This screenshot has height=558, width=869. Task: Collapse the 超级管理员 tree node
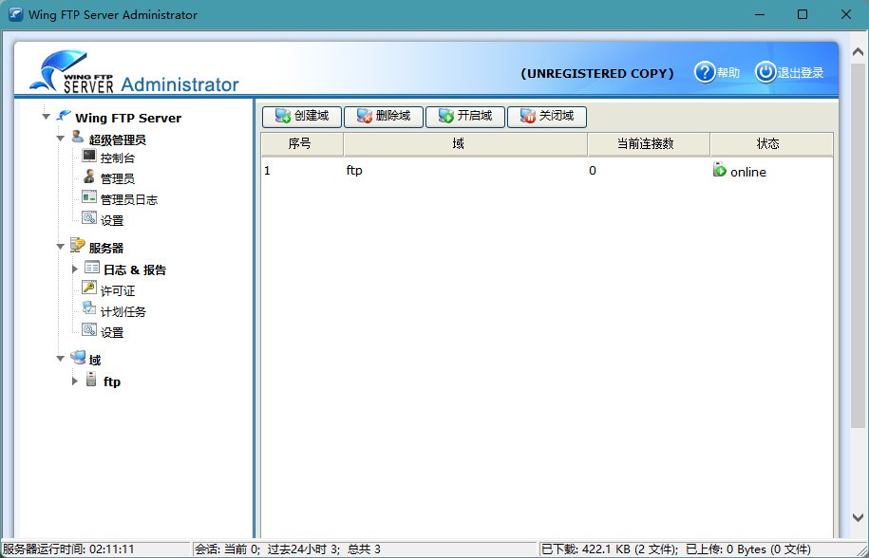61,138
